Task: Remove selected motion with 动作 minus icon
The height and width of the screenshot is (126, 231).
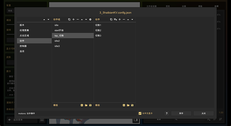Action: click(124, 19)
